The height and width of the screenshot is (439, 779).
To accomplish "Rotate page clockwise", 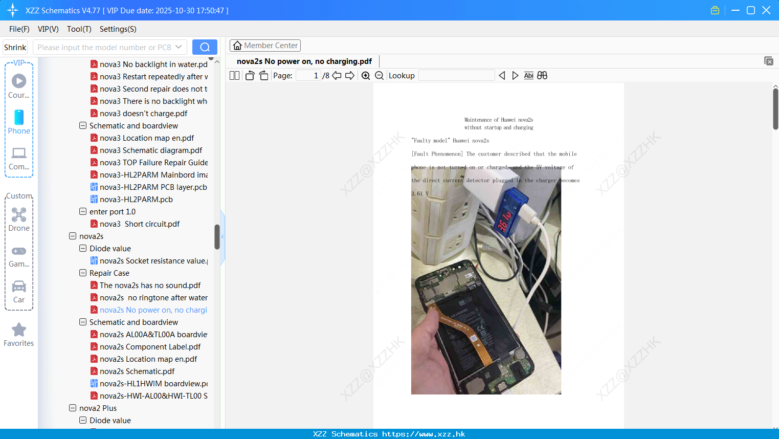I will click(x=263, y=76).
